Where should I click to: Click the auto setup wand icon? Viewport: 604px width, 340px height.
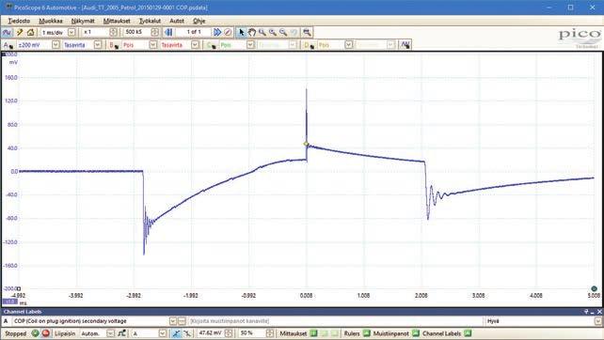tap(19, 32)
